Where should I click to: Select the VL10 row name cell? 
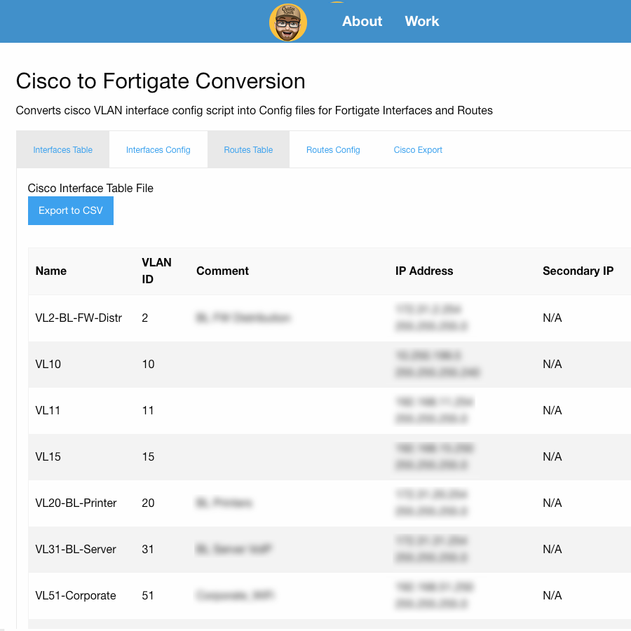tap(48, 364)
